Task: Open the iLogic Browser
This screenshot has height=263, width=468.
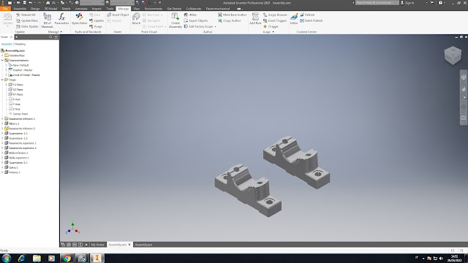Action: click(x=275, y=15)
